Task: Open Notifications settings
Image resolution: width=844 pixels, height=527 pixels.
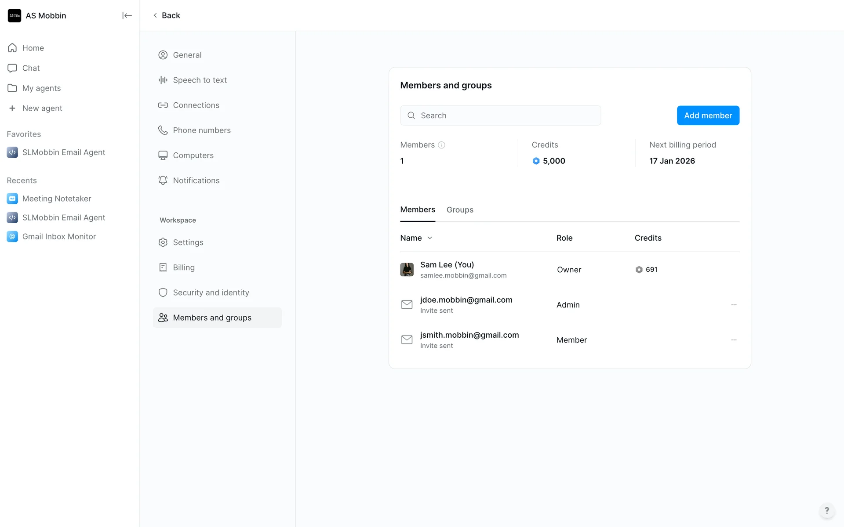Action: (196, 180)
